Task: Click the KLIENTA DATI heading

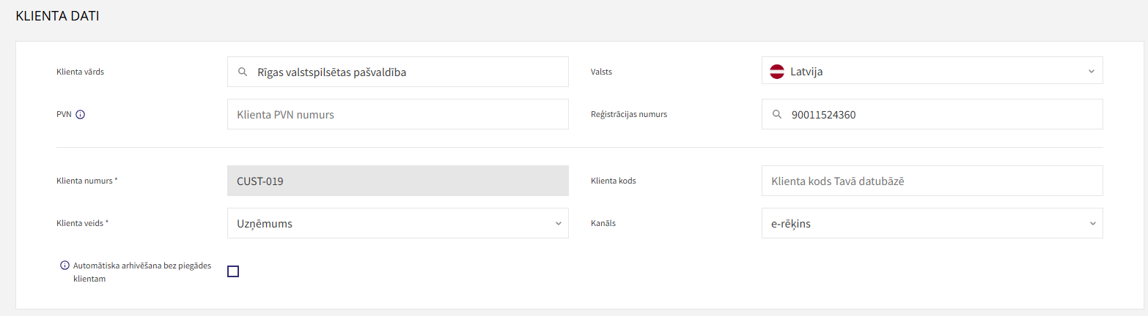Action: pyautogui.click(x=57, y=17)
